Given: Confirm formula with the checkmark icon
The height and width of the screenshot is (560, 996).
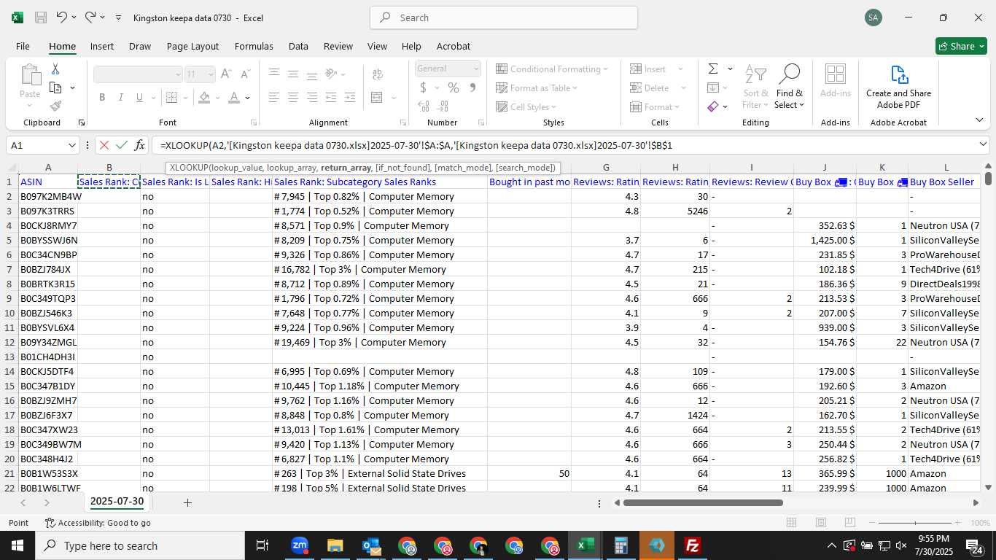Looking at the screenshot, I should (122, 145).
